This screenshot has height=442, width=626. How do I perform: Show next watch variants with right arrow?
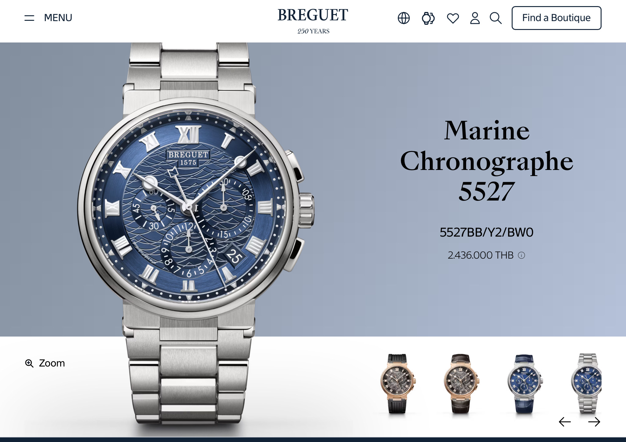pos(594,422)
